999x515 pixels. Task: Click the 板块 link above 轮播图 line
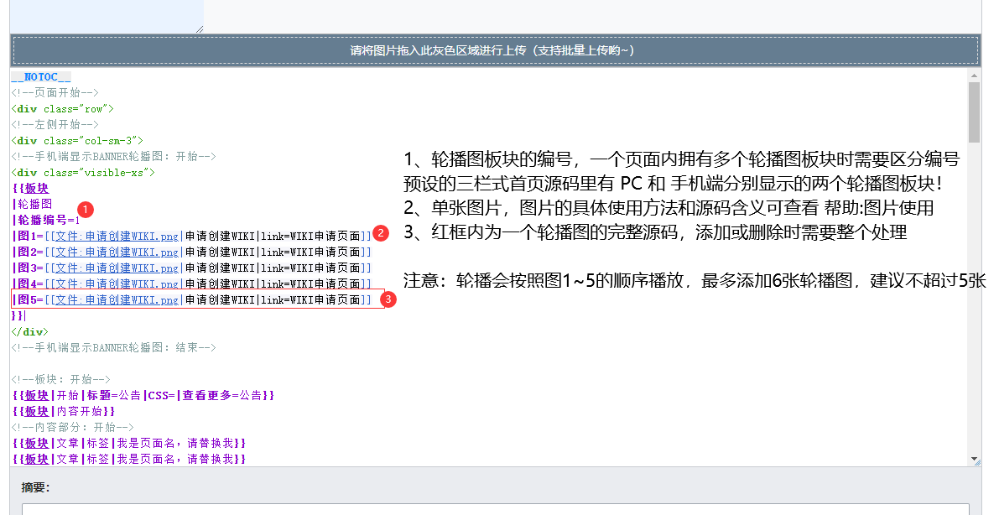(37, 188)
